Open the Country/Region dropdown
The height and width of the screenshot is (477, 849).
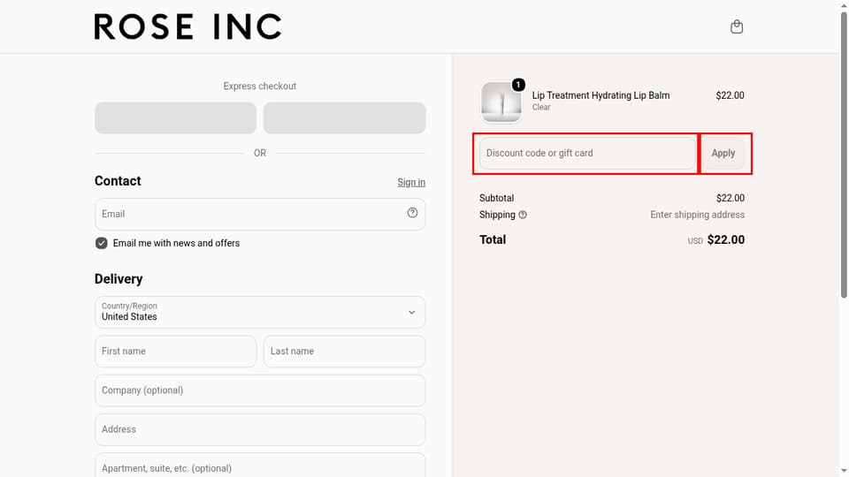pos(260,312)
